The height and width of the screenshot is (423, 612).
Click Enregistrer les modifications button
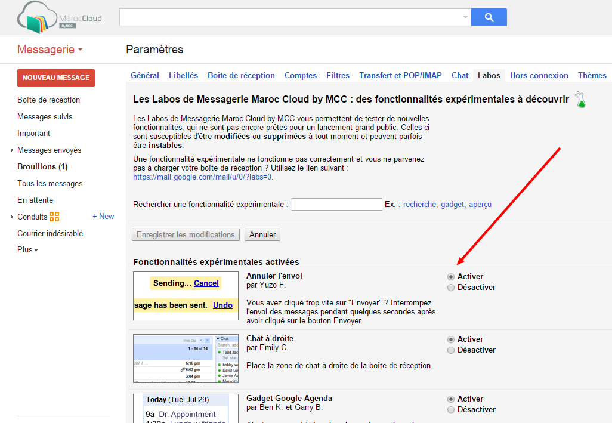point(186,235)
